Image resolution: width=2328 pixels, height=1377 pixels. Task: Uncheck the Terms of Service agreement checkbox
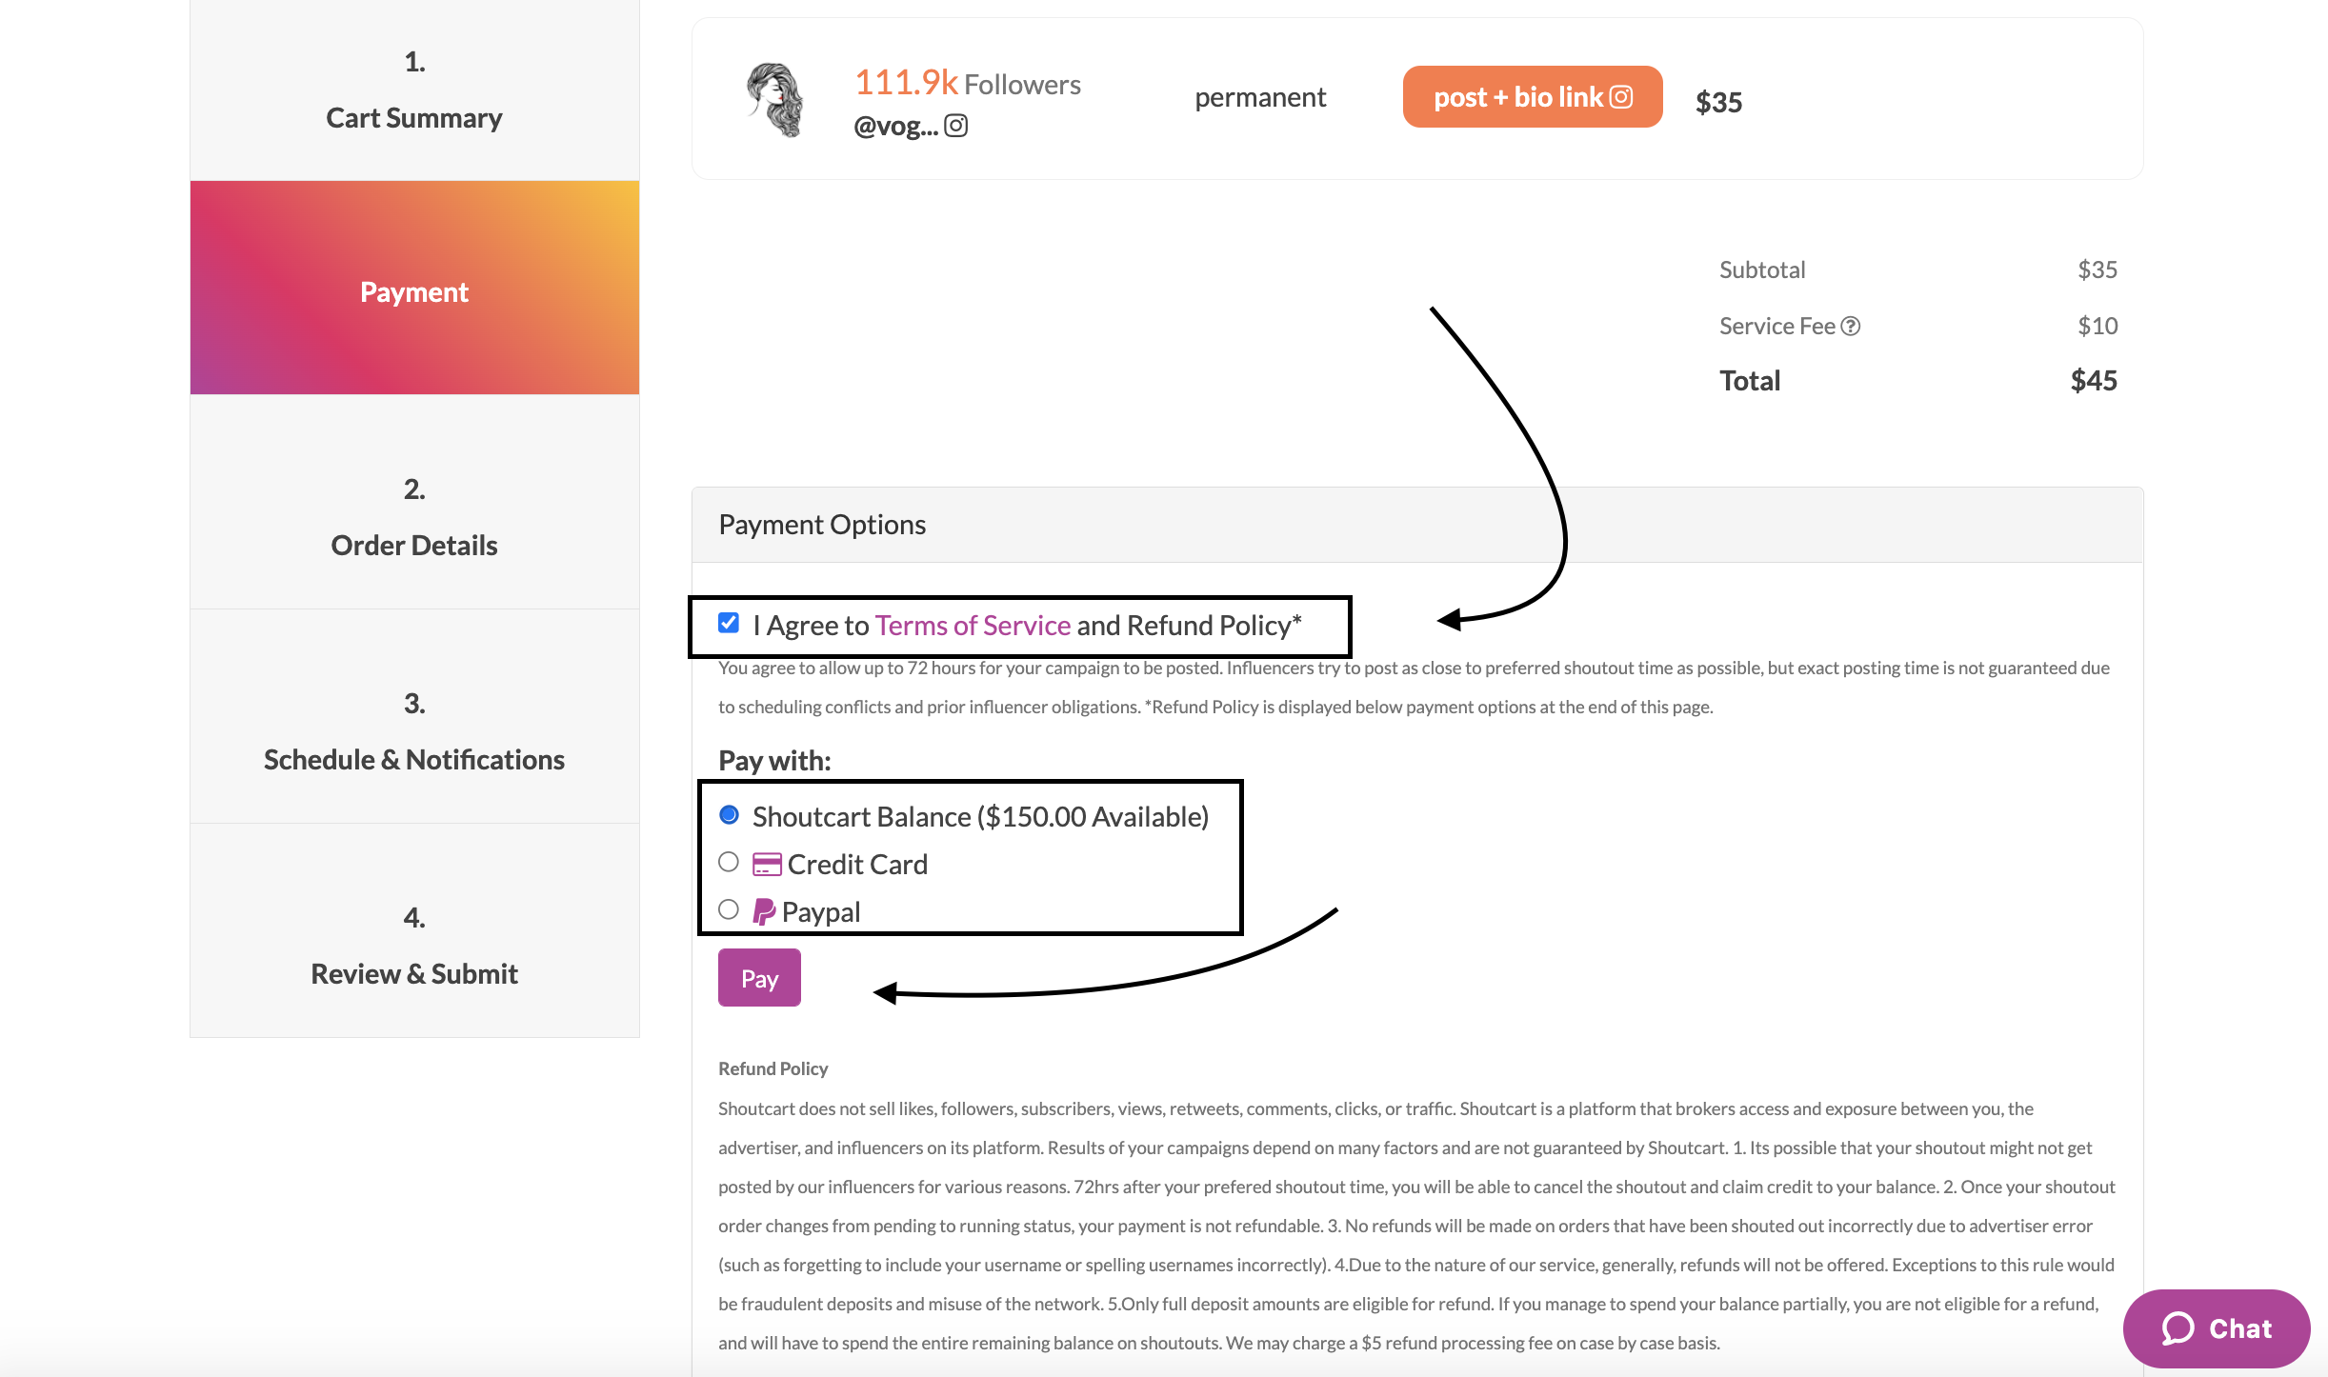pyautogui.click(x=729, y=623)
